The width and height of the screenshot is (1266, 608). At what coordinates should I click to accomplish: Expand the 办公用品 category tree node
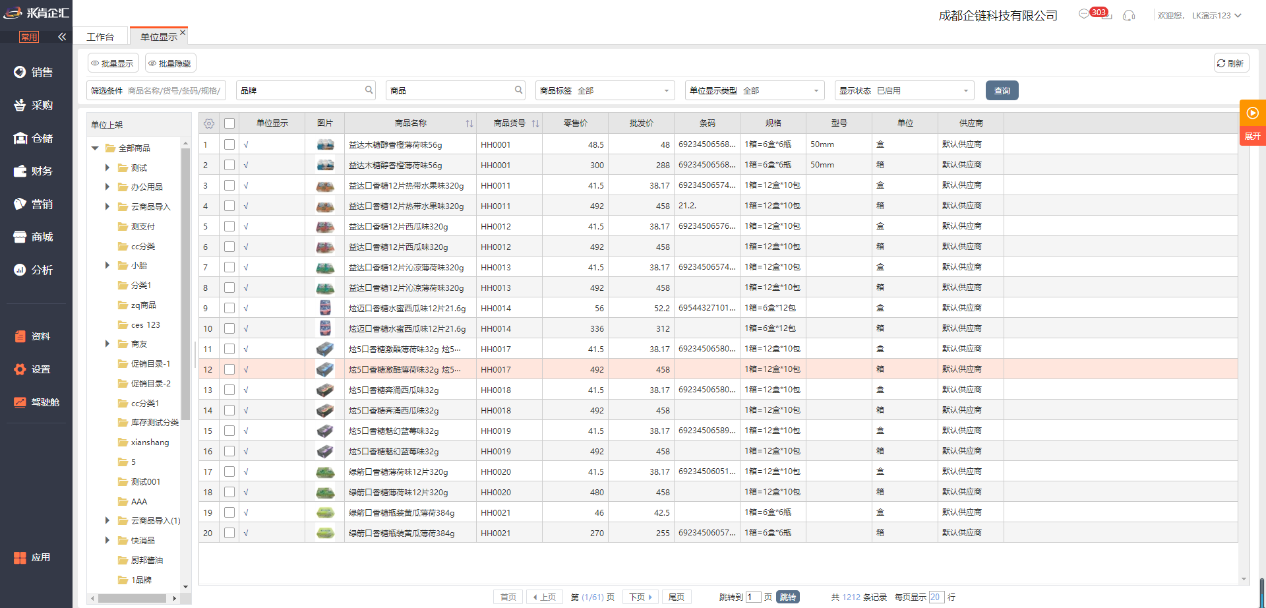coord(107,187)
